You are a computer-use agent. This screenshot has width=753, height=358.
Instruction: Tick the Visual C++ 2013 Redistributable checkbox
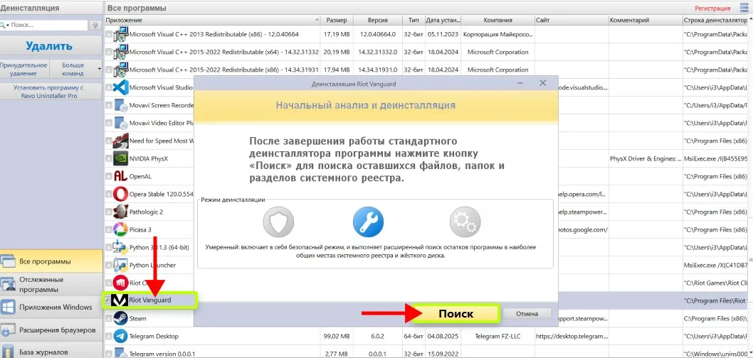108,35
